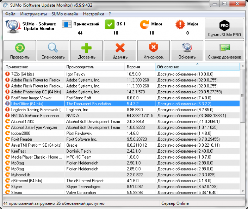
Task: Click the minor icon beside KeePass
Action: pyautogui.click(x=7, y=151)
